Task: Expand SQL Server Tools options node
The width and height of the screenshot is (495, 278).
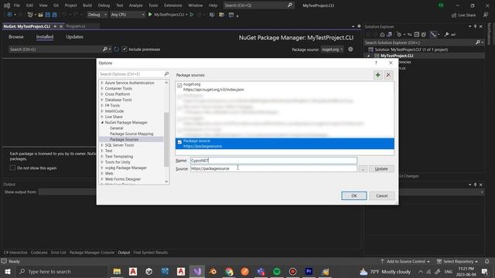Action: click(x=102, y=145)
